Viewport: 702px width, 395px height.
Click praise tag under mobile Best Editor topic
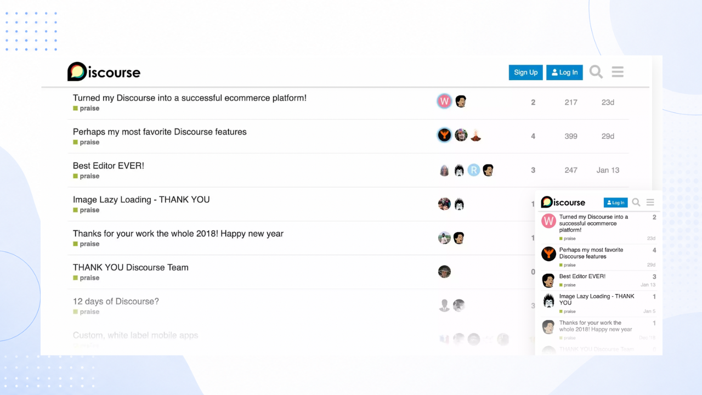tap(568, 285)
